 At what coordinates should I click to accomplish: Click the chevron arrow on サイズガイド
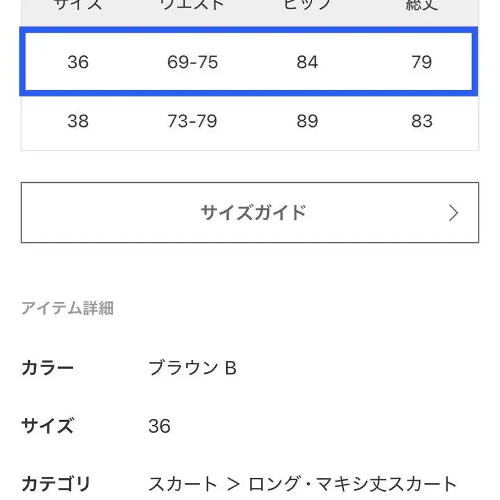453,213
